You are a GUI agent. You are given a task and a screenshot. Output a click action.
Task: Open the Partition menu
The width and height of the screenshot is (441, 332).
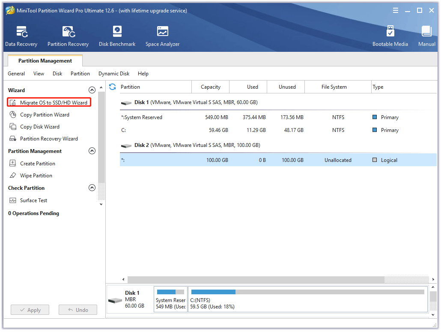pyautogui.click(x=80, y=73)
